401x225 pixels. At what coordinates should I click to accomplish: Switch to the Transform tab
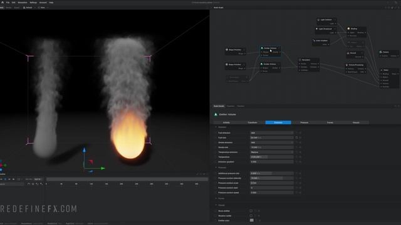click(x=253, y=122)
